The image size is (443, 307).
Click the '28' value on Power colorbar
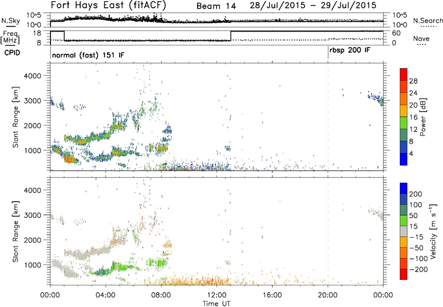[x=413, y=81]
